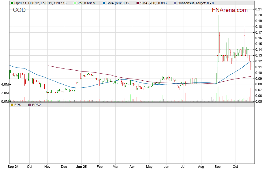
Task: Click the 'Jan 25' date axis label
Action: (x=82, y=167)
